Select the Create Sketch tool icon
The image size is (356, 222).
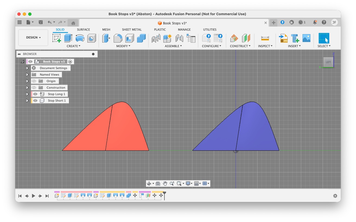pos(57,38)
